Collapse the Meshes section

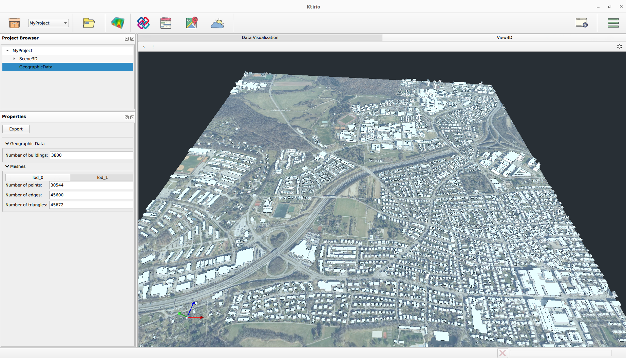pos(7,166)
